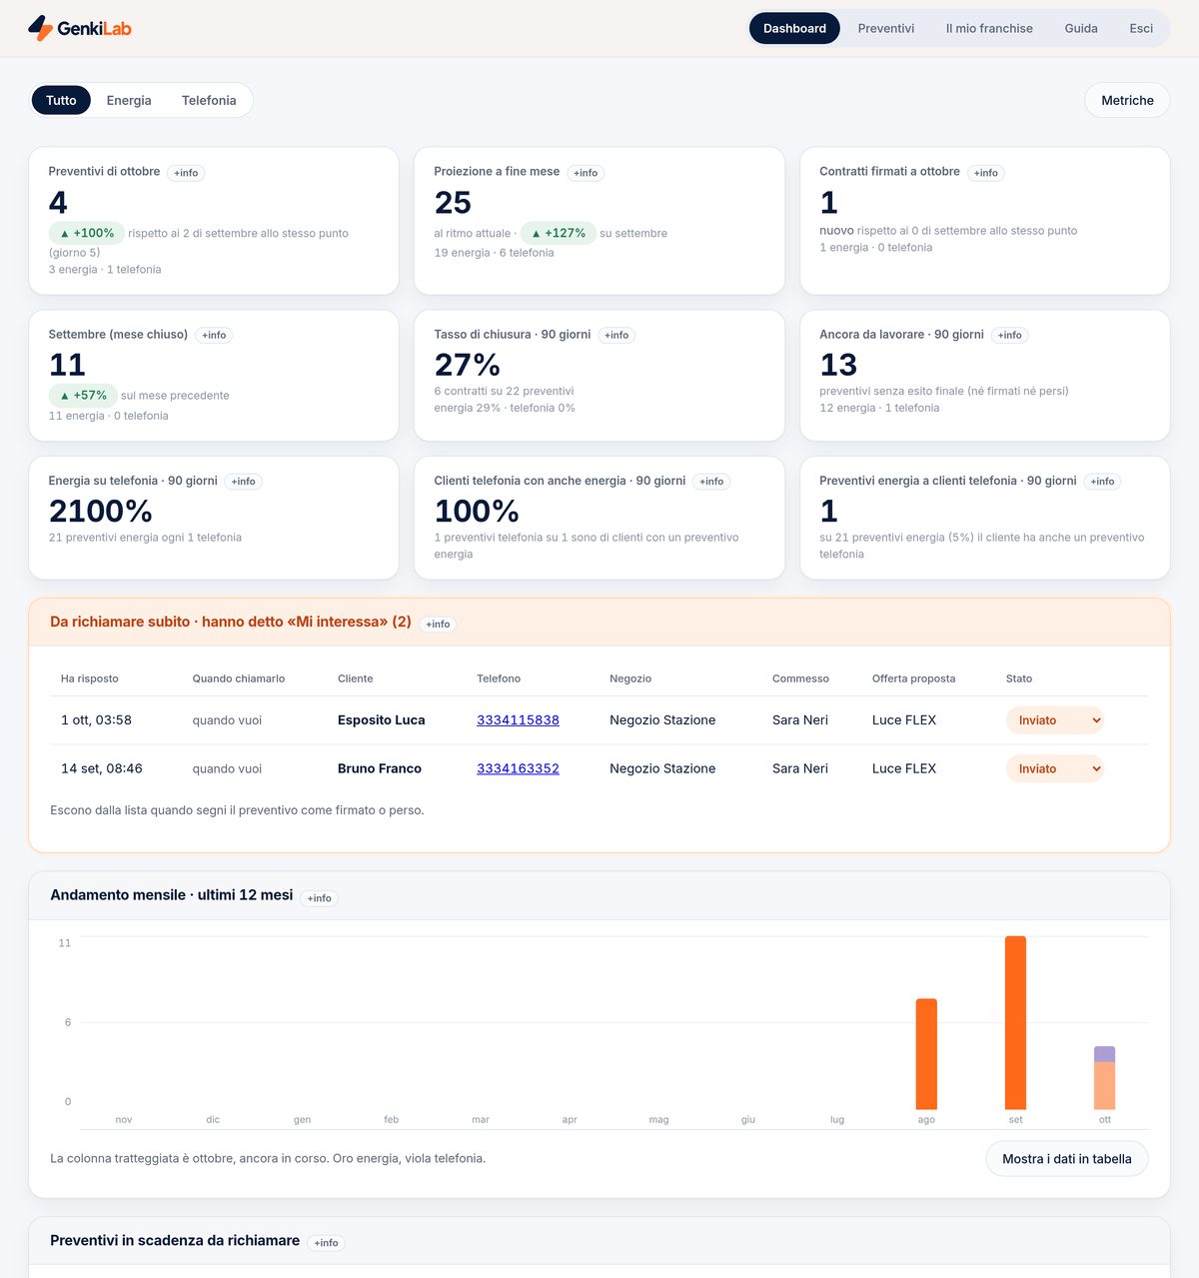This screenshot has width=1199, height=1278.
Task: Click the 'ott' month label on chart
Action: pyautogui.click(x=1104, y=1120)
